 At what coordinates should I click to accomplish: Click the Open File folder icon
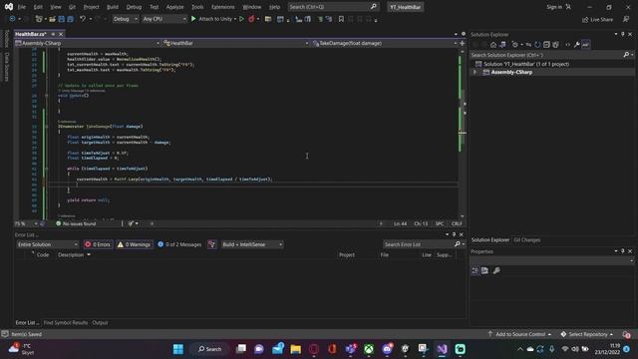[52, 19]
